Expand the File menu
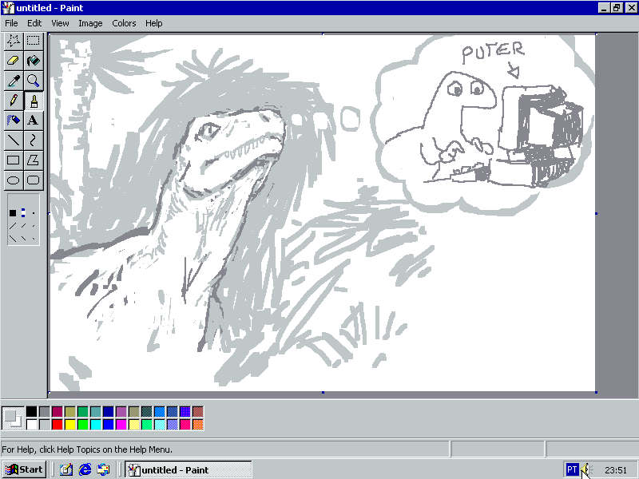The image size is (639, 479). click(x=11, y=23)
